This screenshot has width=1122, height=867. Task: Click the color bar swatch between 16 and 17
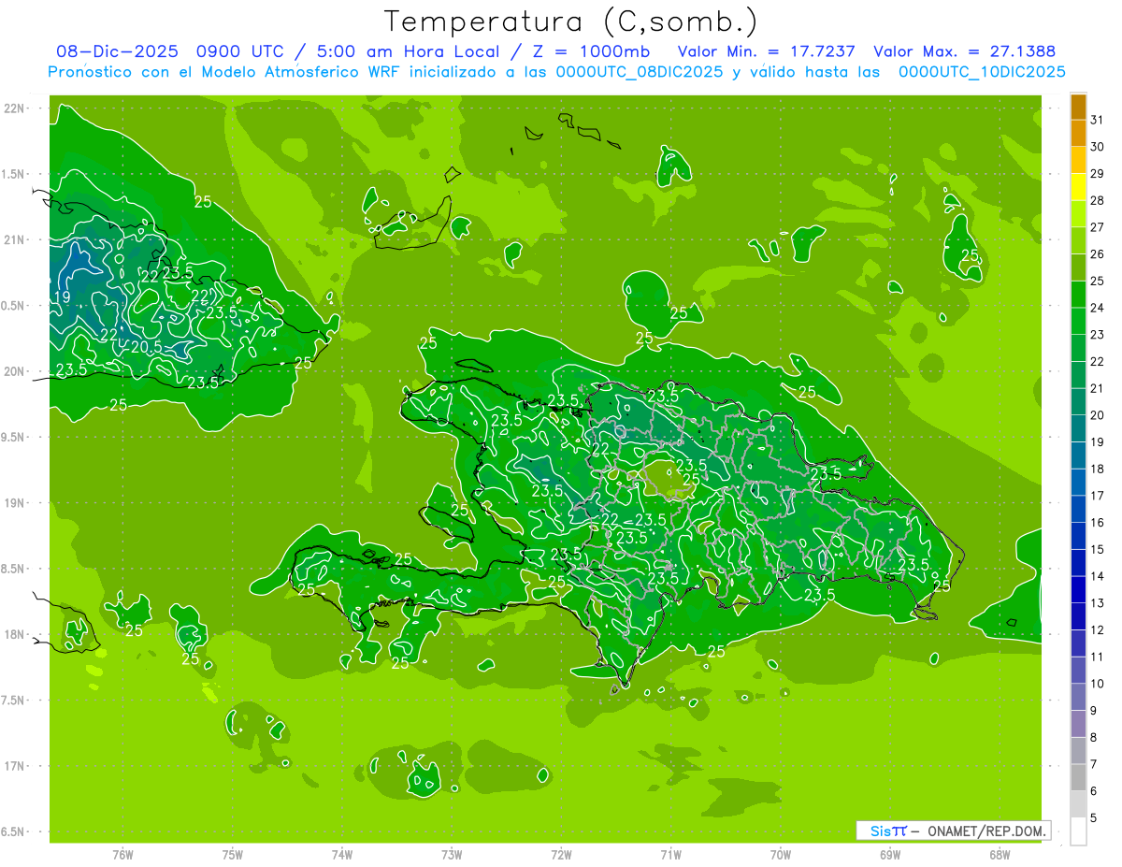[1078, 509]
